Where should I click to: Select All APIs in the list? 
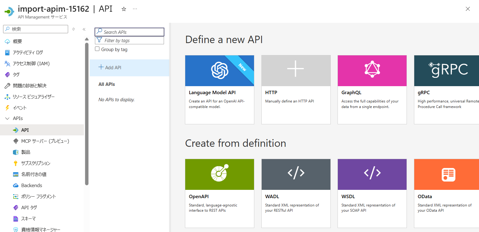[107, 84]
